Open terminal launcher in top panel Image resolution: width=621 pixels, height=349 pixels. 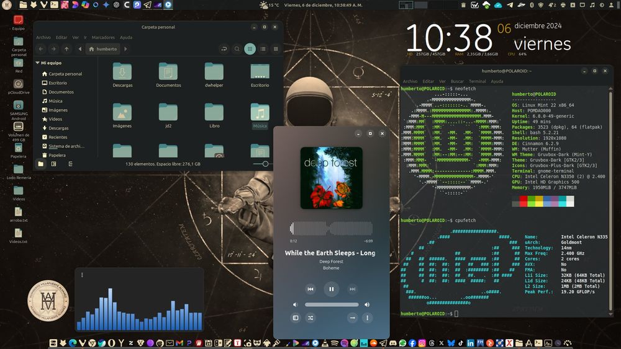[x=54, y=5]
